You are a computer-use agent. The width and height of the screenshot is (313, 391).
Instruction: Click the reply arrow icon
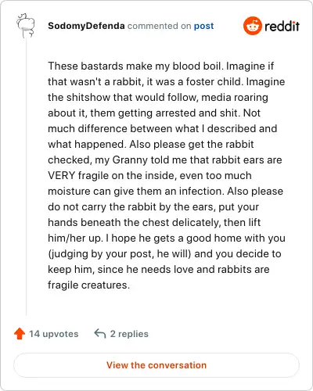[100, 333]
